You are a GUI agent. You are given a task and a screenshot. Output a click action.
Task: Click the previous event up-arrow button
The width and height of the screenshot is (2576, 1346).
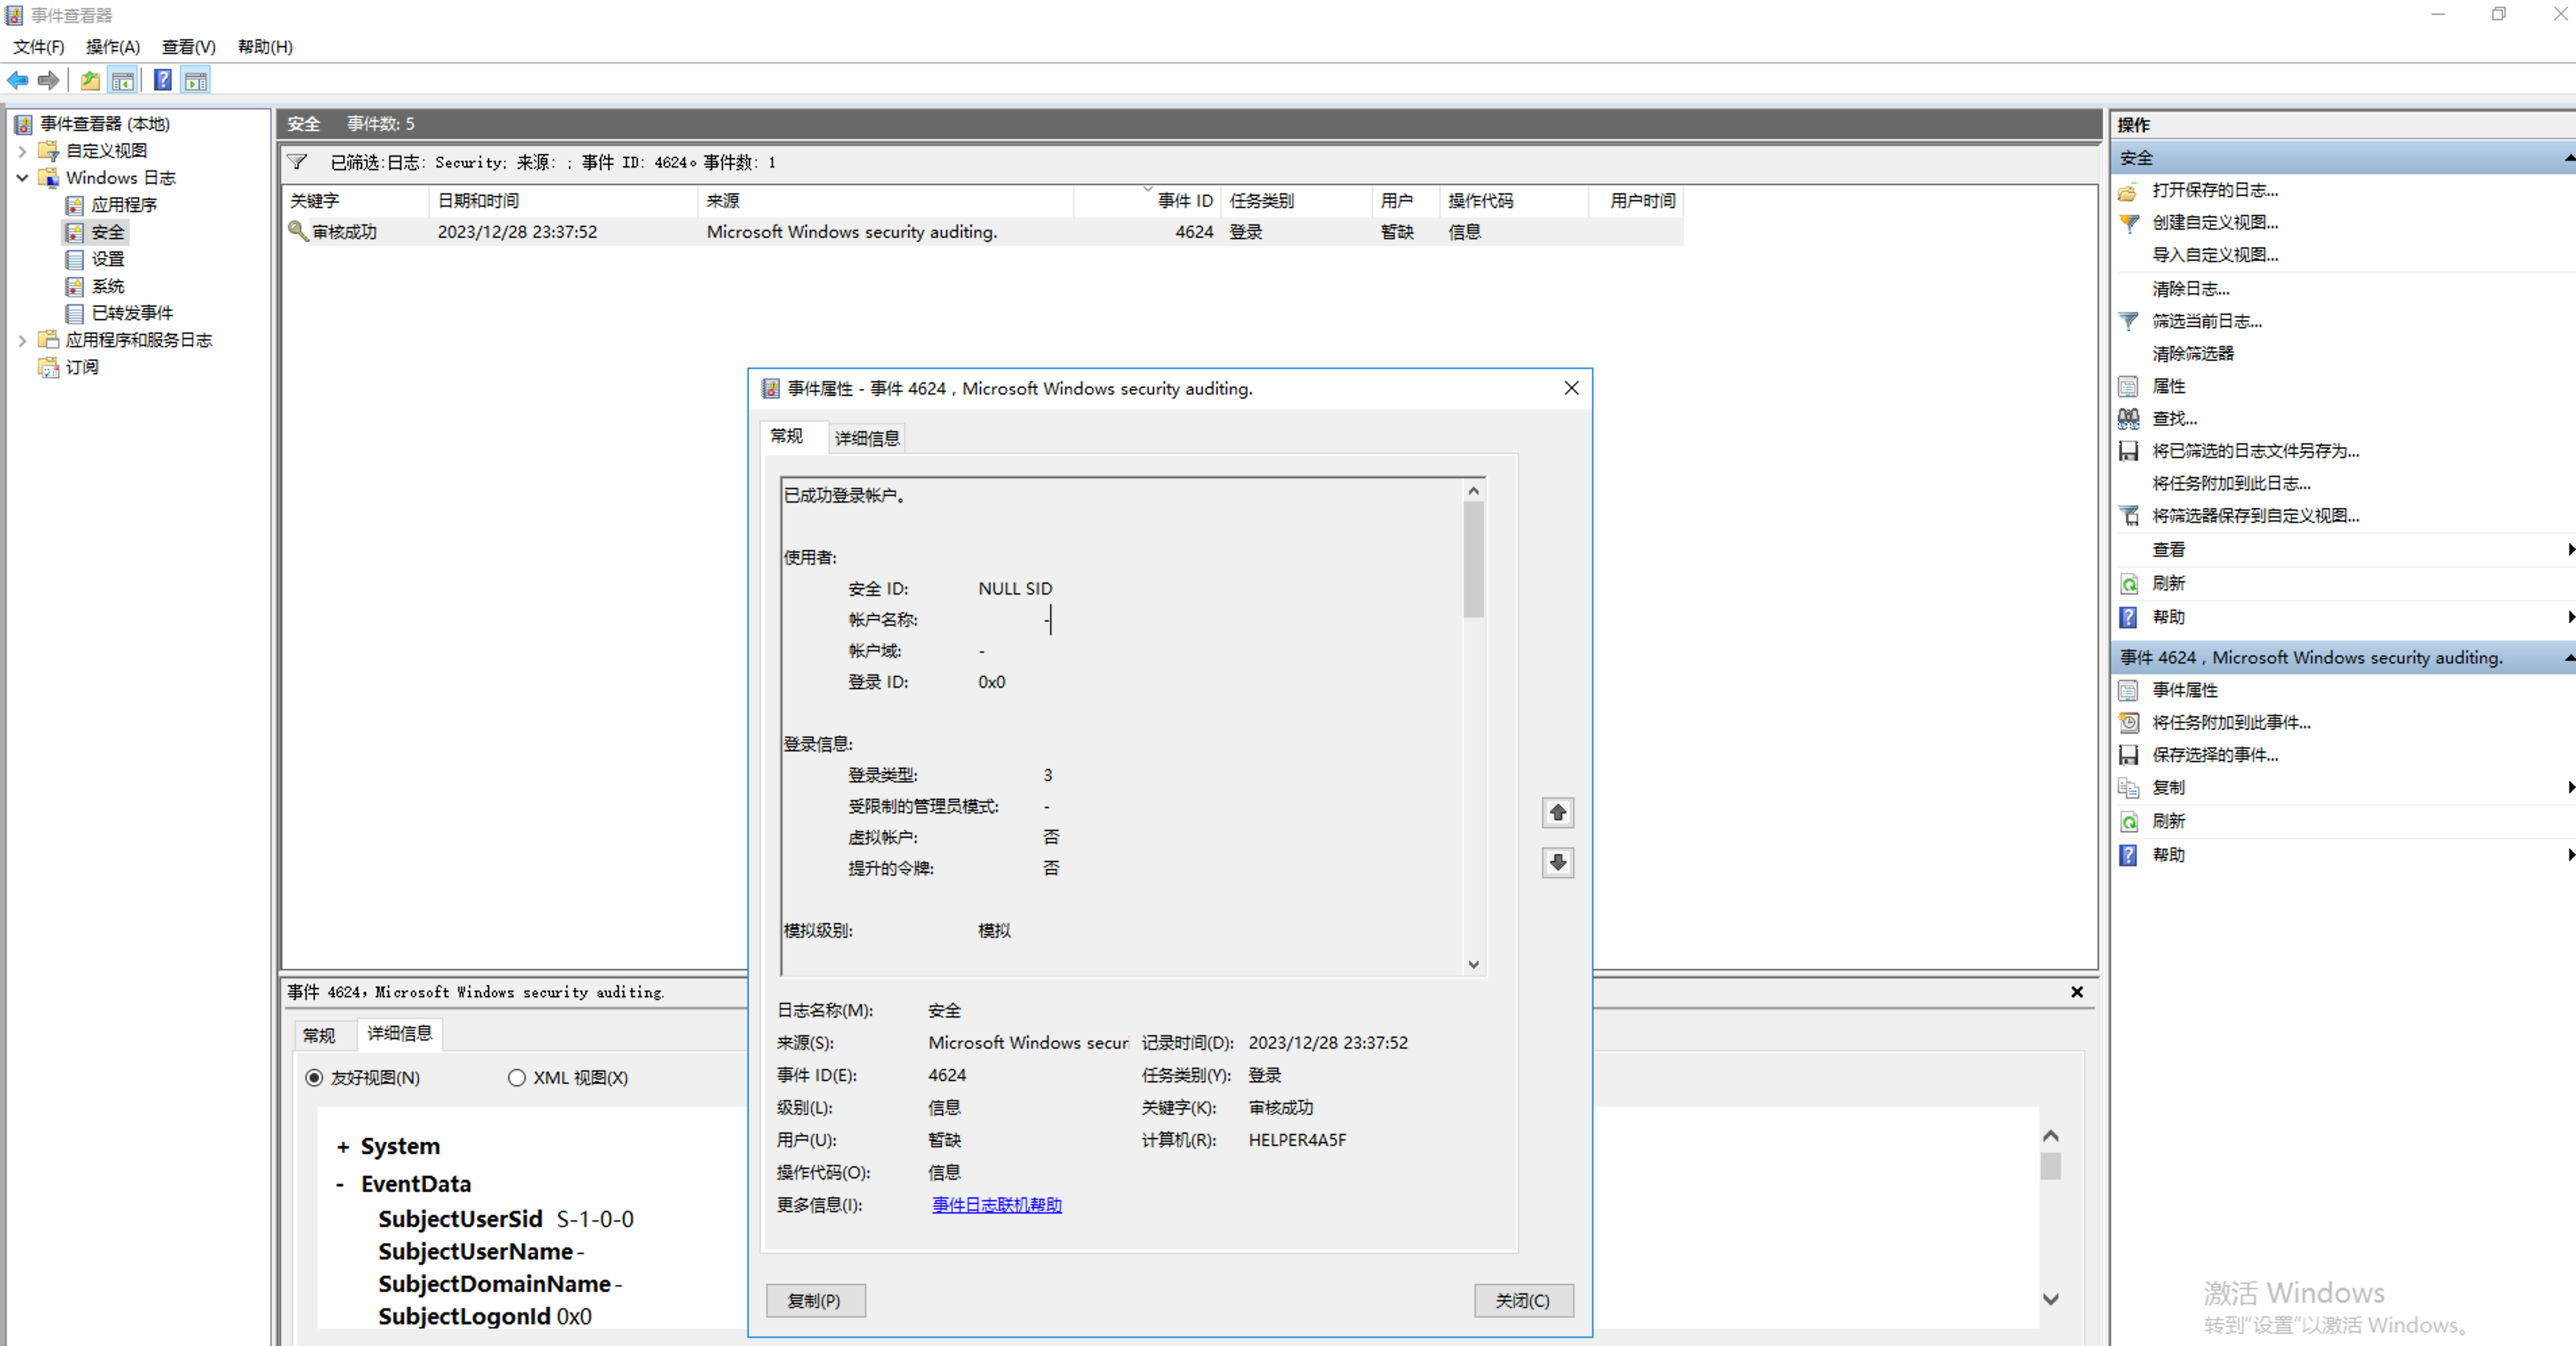(x=1557, y=813)
